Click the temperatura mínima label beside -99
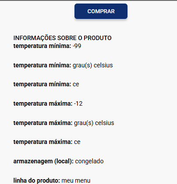Image resolution: width=177 pixels, height=184 pixels. point(42,46)
